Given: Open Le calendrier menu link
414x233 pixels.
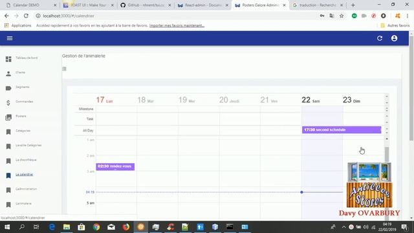Looking at the screenshot, I should click(x=25, y=174).
